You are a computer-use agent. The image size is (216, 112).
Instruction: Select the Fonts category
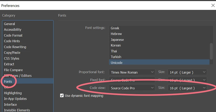(x=8, y=81)
